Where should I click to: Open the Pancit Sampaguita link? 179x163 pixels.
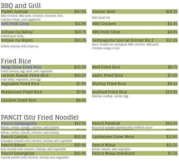tap(19, 123)
